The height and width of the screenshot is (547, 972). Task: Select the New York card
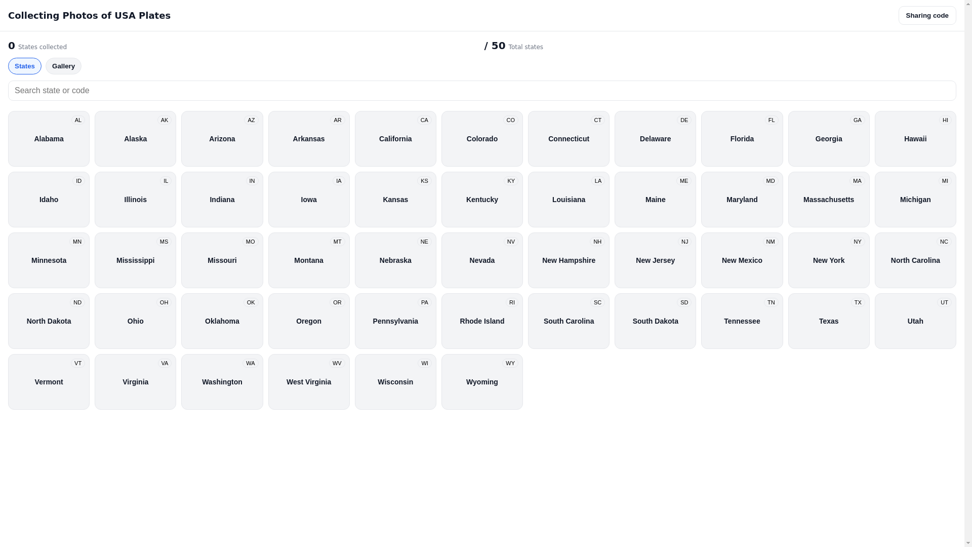(x=829, y=260)
